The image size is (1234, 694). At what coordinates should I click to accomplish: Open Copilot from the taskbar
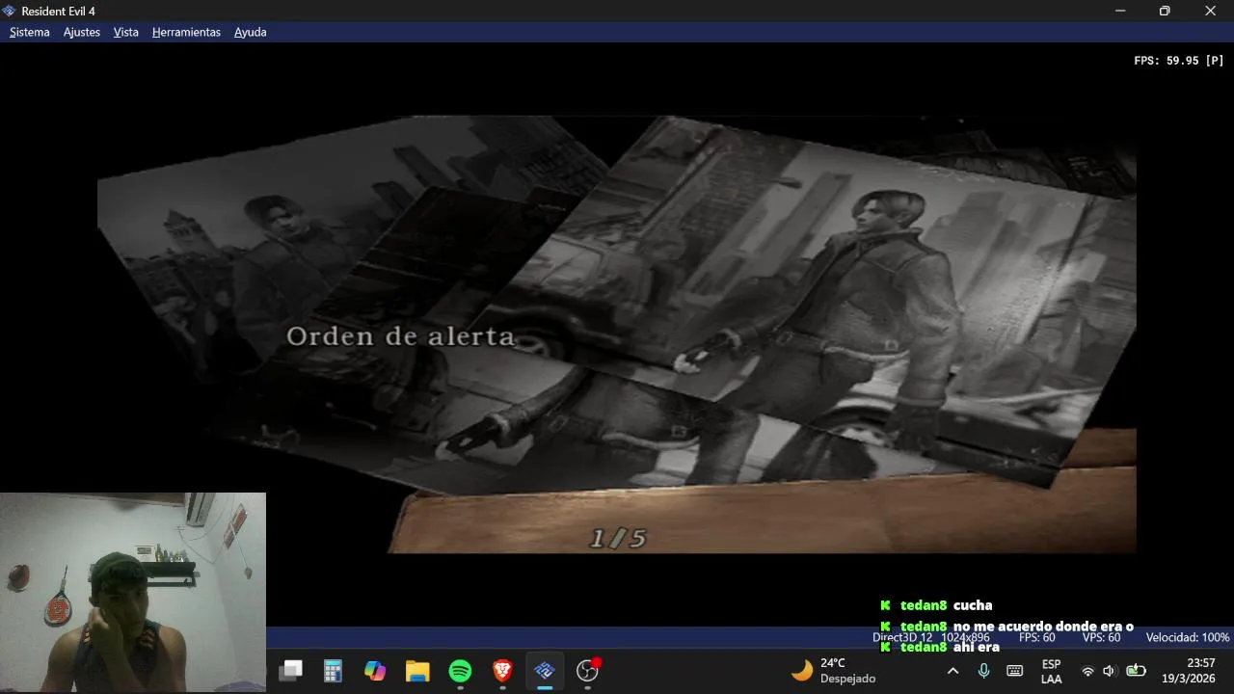pyautogui.click(x=375, y=670)
